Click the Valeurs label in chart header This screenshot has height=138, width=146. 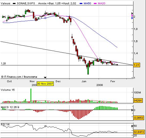point(6,3)
